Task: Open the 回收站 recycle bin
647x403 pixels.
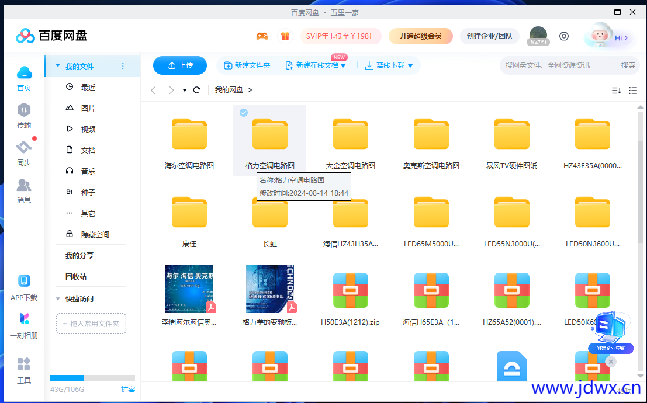Action: click(76, 276)
